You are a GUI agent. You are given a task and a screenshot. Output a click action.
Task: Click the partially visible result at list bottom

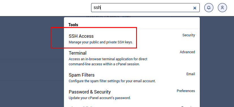[132, 106]
